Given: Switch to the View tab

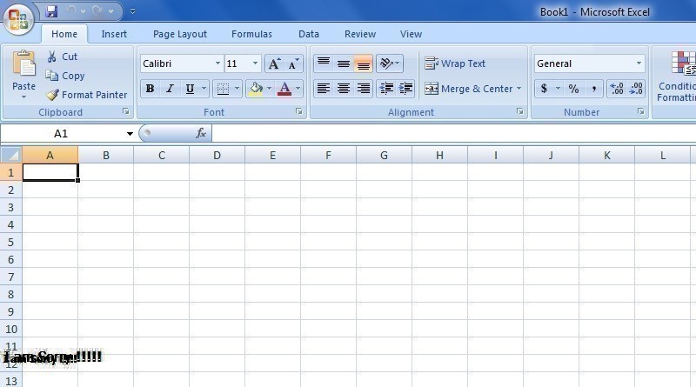Looking at the screenshot, I should click(x=411, y=34).
